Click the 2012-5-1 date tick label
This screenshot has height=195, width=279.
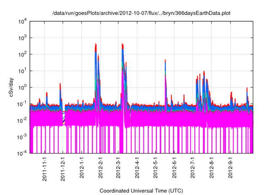point(156,168)
